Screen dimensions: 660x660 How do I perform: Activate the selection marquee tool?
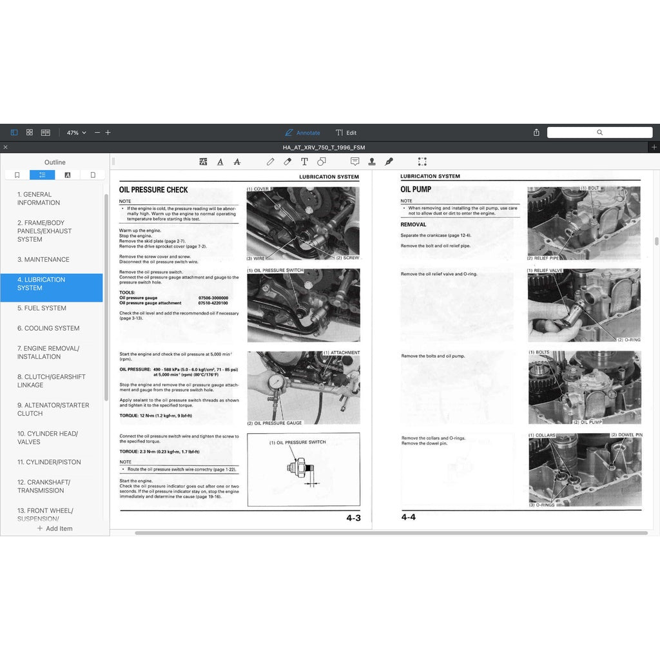422,162
